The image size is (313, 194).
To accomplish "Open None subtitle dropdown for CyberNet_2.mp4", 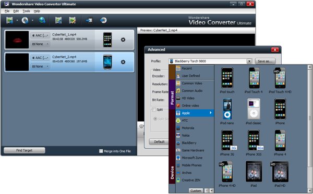I will click(40, 66).
